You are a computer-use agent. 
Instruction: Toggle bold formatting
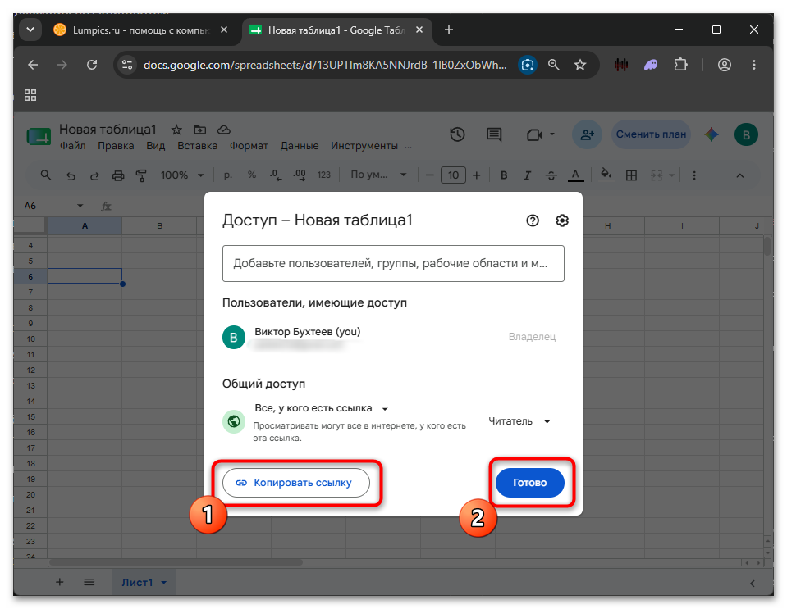pos(504,175)
